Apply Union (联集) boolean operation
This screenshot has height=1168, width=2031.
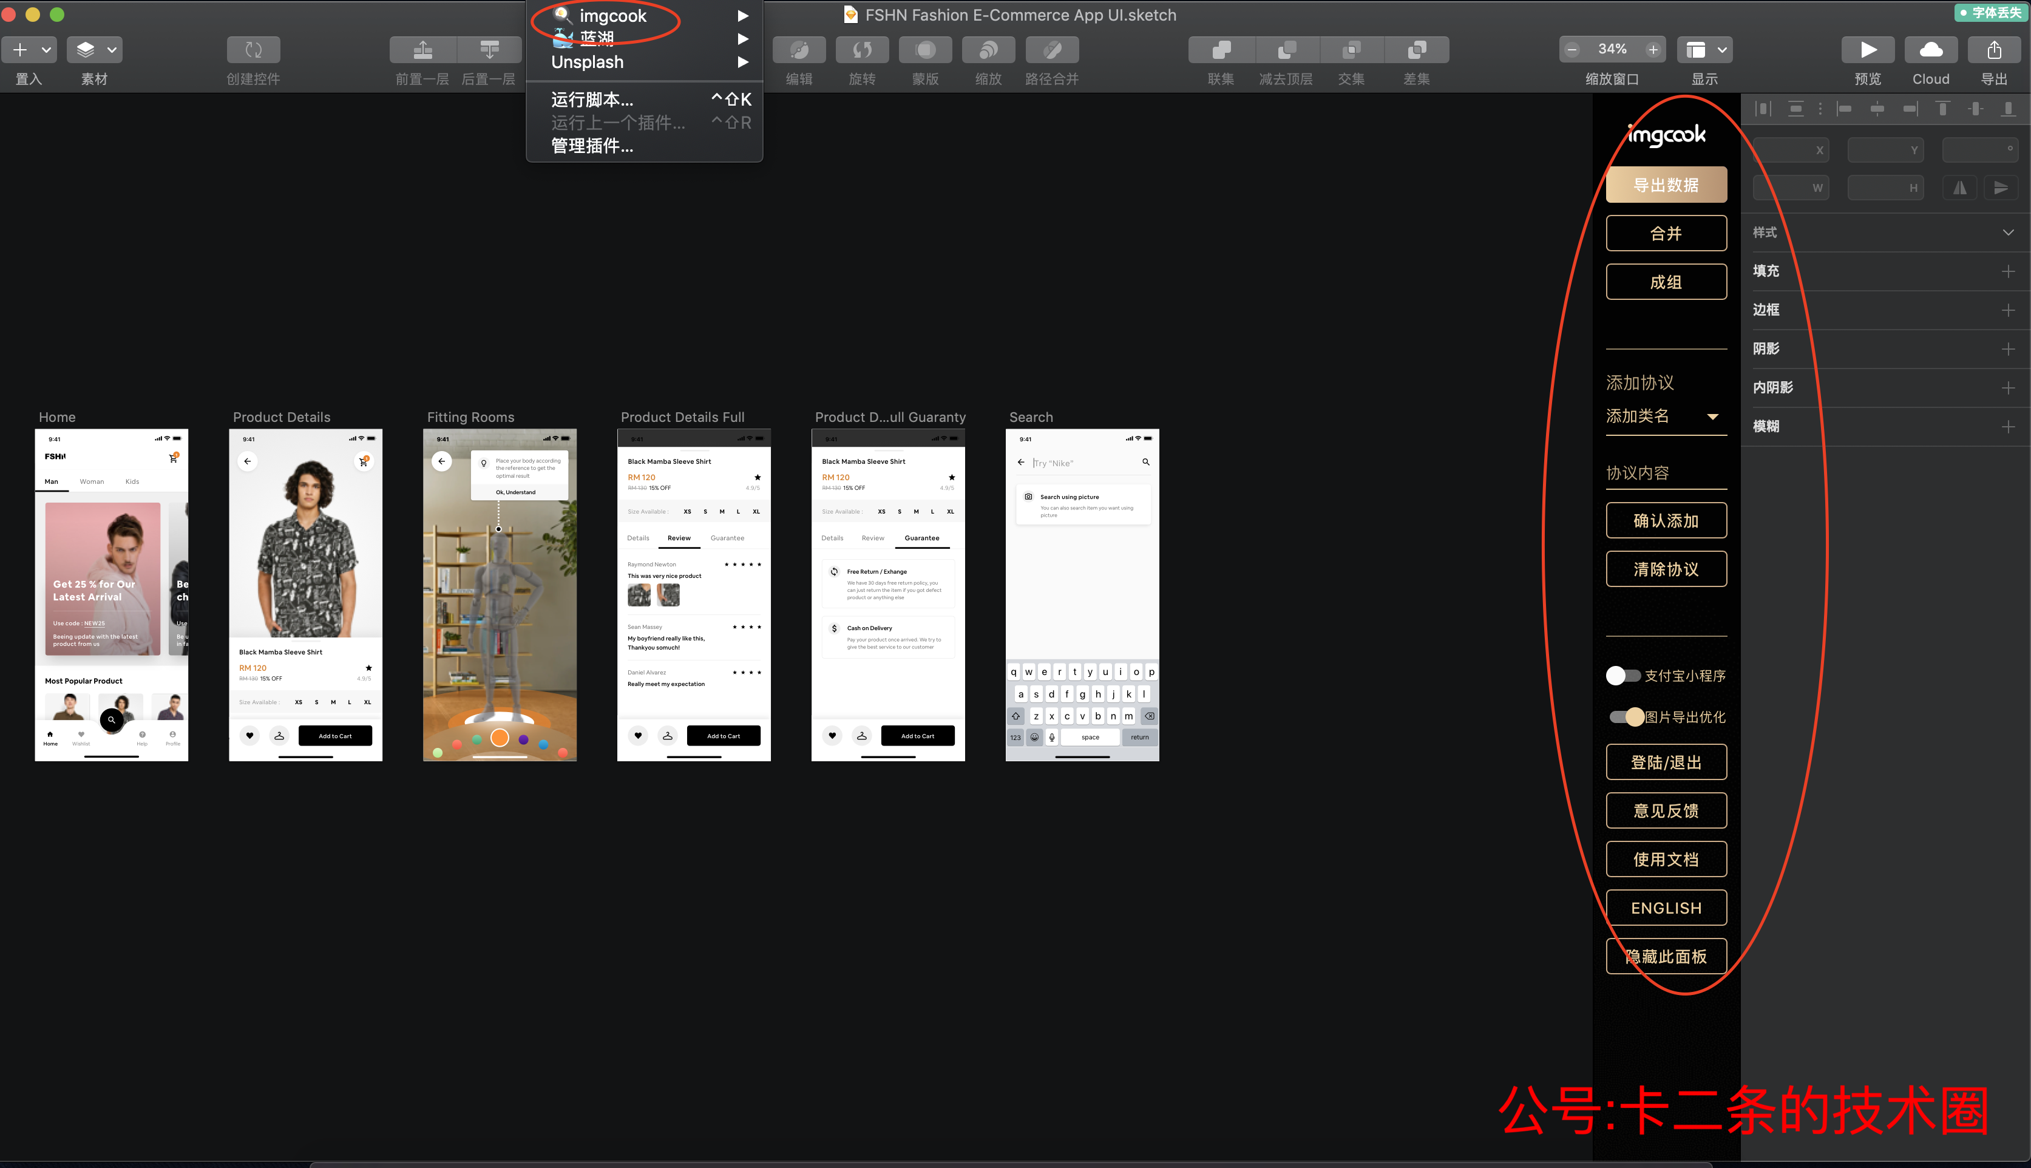(1221, 50)
